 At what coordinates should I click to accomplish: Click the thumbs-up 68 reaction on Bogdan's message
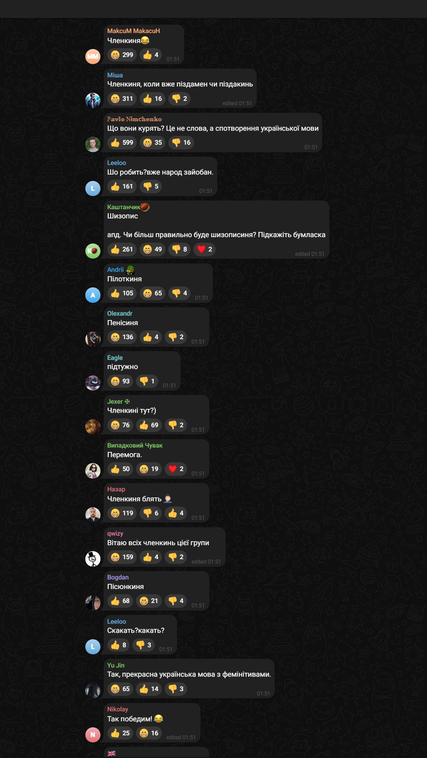[x=120, y=601]
